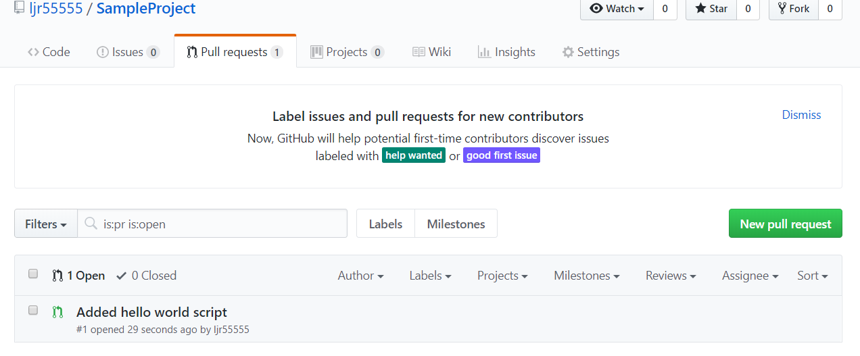The width and height of the screenshot is (860, 356).
Task: Expand the Reviews filter dropdown
Action: click(x=671, y=276)
